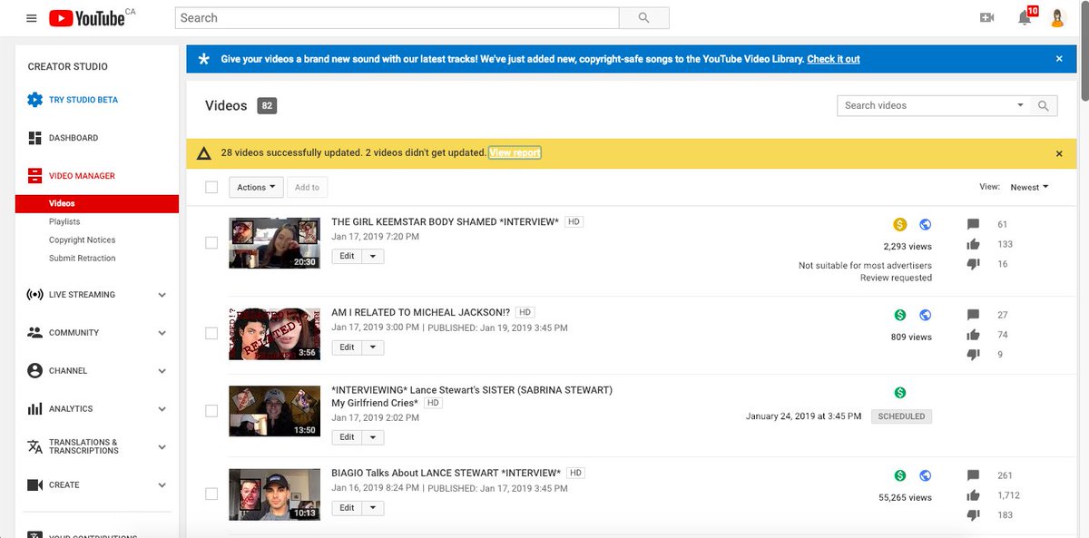Go to YouTube home via logo

(86, 18)
